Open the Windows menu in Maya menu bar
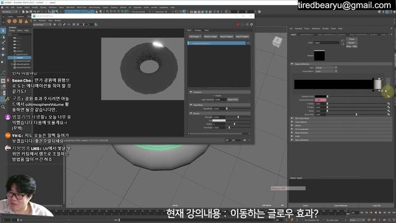Image resolution: width=396 pixels, height=223 pixels. point(53,7)
